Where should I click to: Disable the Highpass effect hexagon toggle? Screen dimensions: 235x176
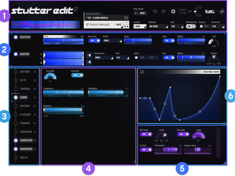tap(16, 149)
